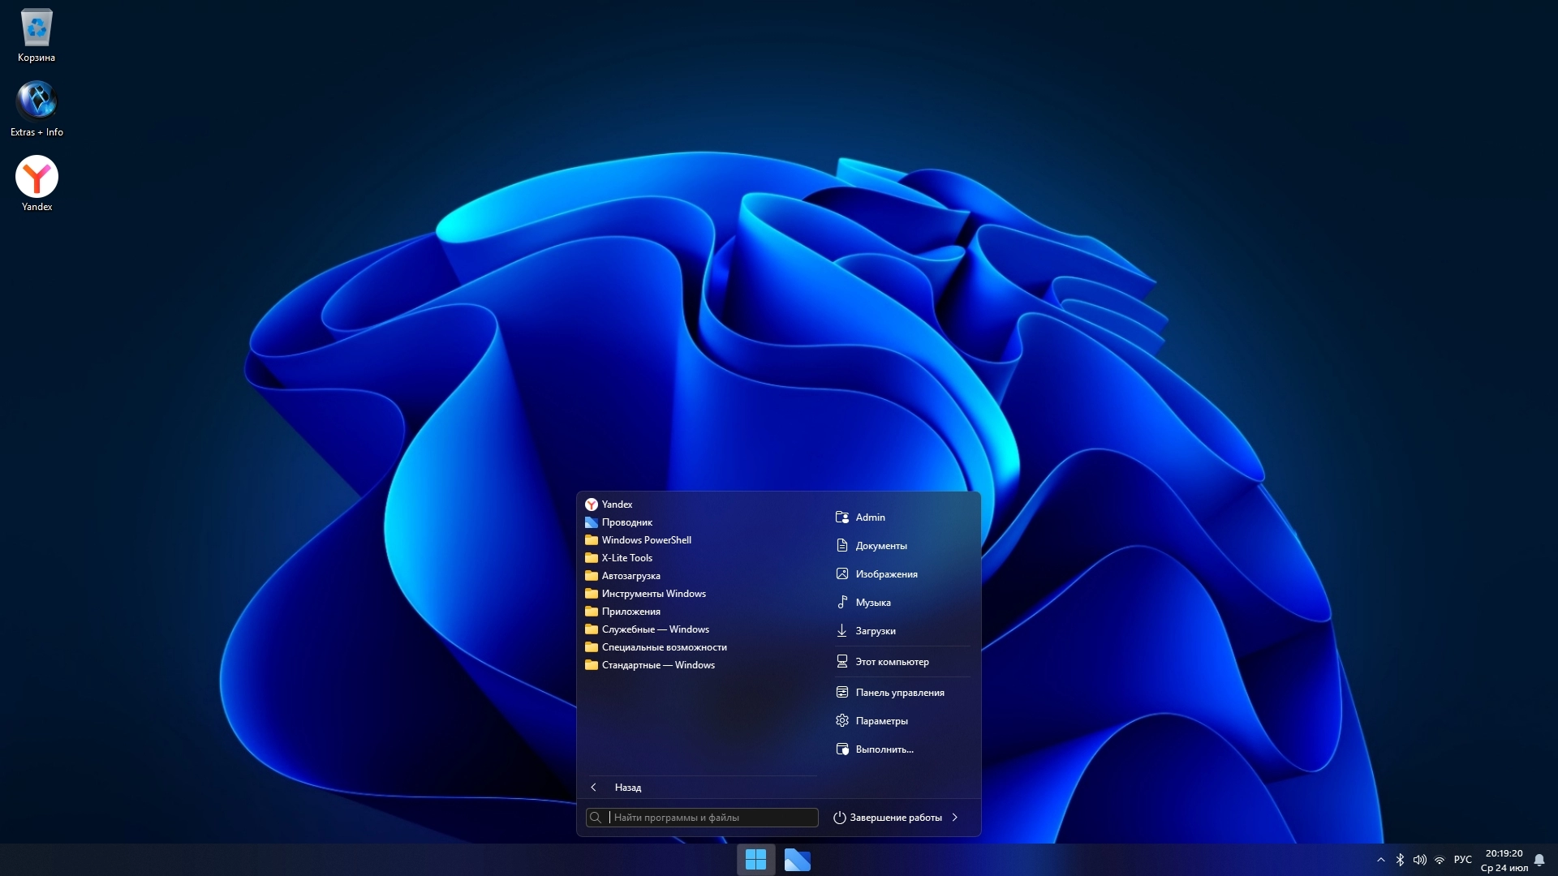Open the notifications bell icon
Screen dimensions: 1558x876
tap(1539, 860)
